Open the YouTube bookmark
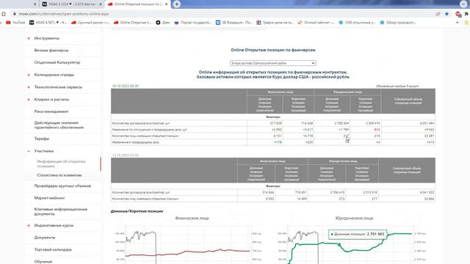Viewport: 470px width, 264px height. (15, 23)
